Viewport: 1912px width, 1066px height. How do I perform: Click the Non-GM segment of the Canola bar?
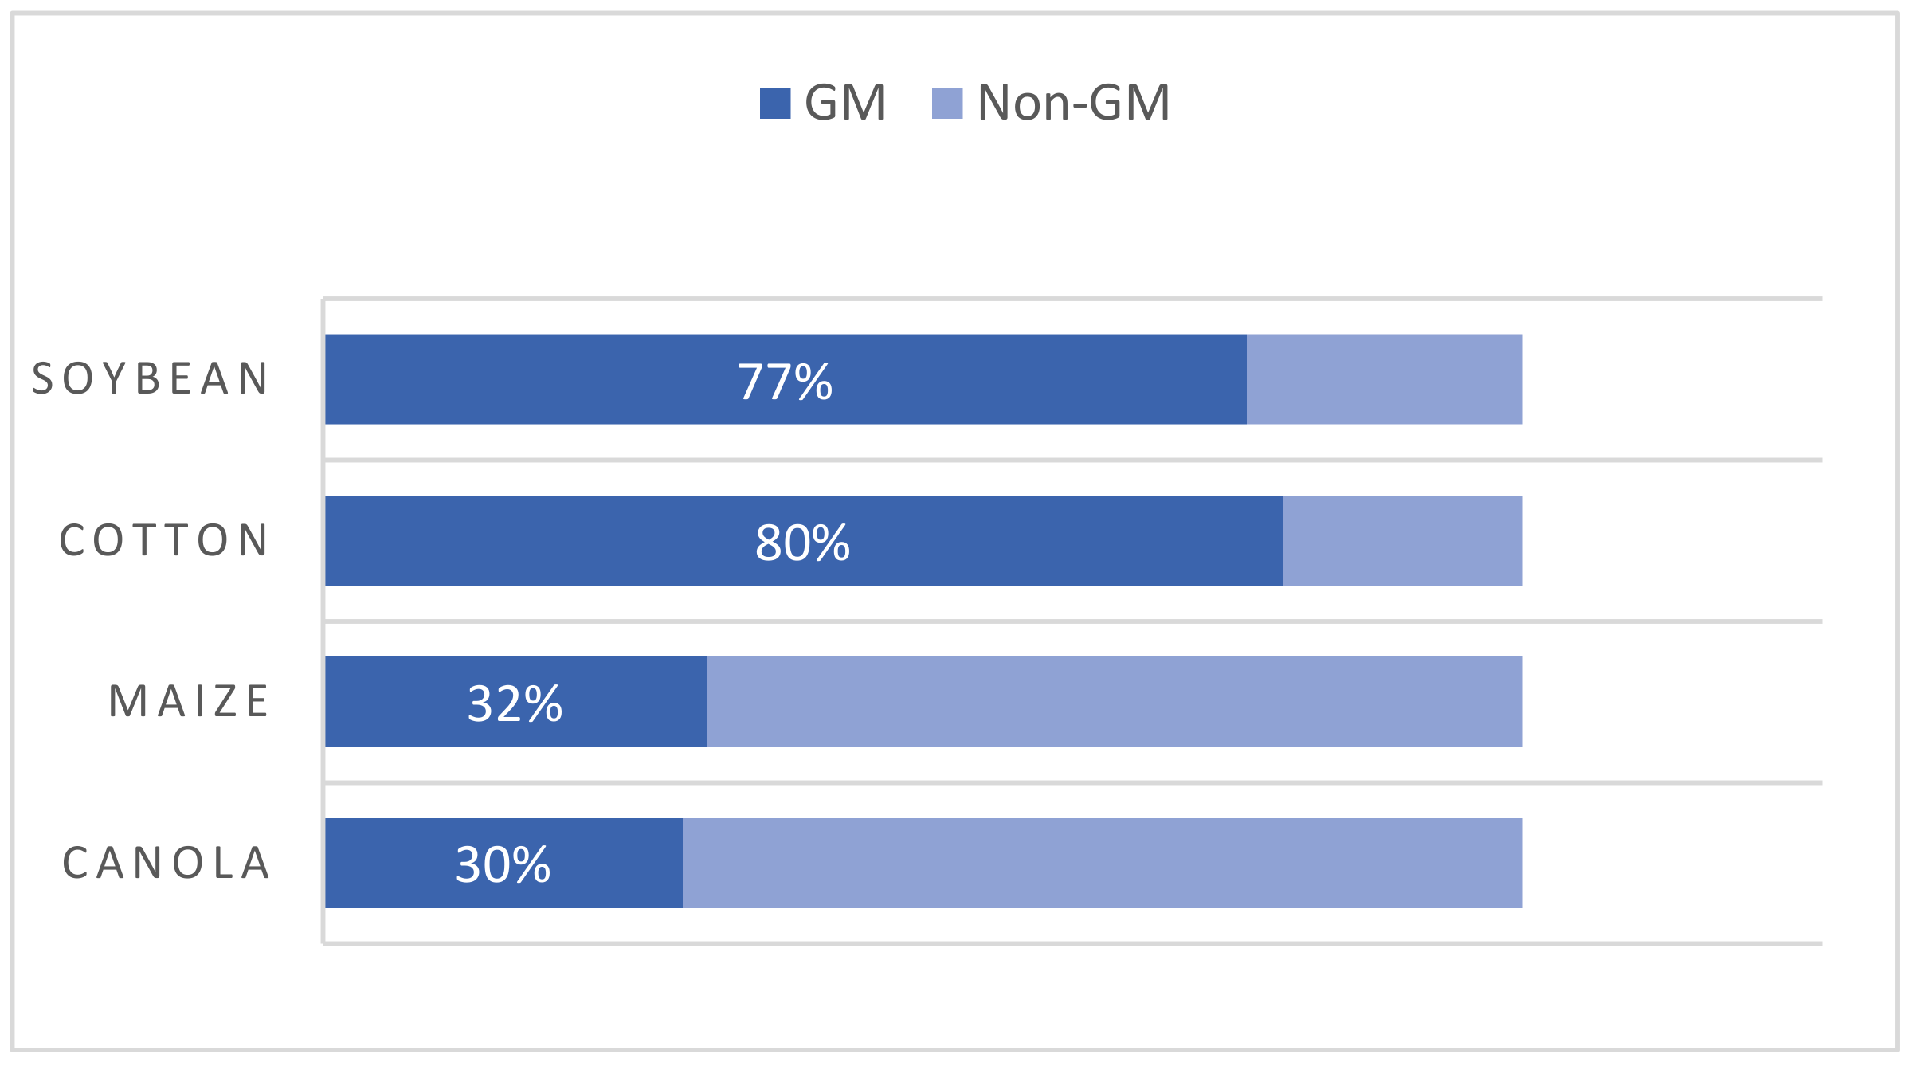pyautogui.click(x=1102, y=864)
